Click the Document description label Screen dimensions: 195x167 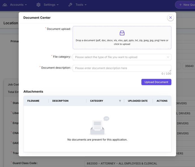(x=56, y=68)
